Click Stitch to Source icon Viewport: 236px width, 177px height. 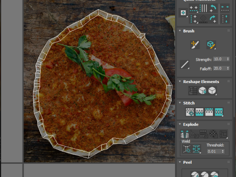tap(209, 112)
